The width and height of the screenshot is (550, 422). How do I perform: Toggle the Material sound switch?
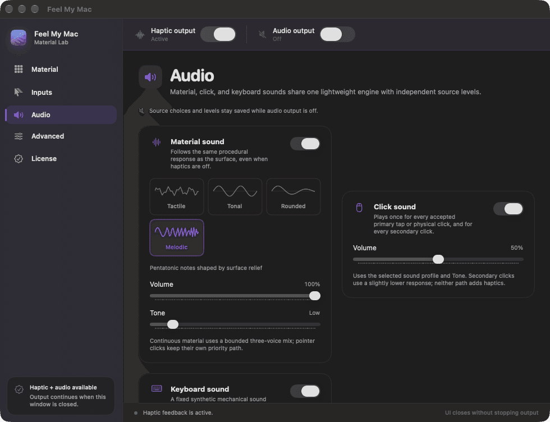(305, 144)
